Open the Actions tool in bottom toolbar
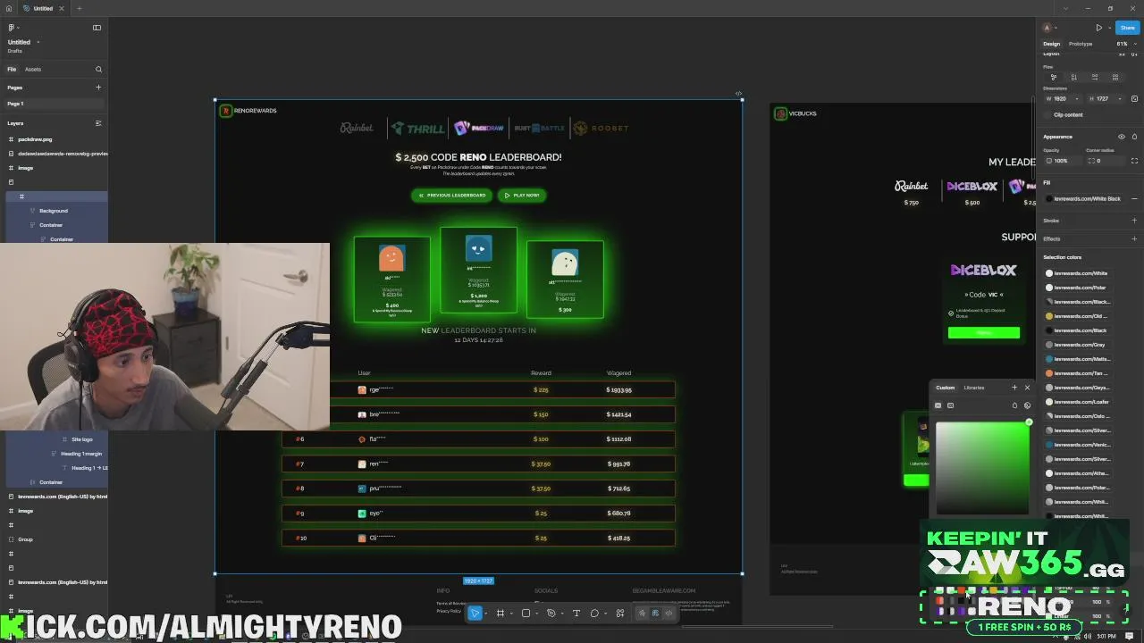 [620, 614]
